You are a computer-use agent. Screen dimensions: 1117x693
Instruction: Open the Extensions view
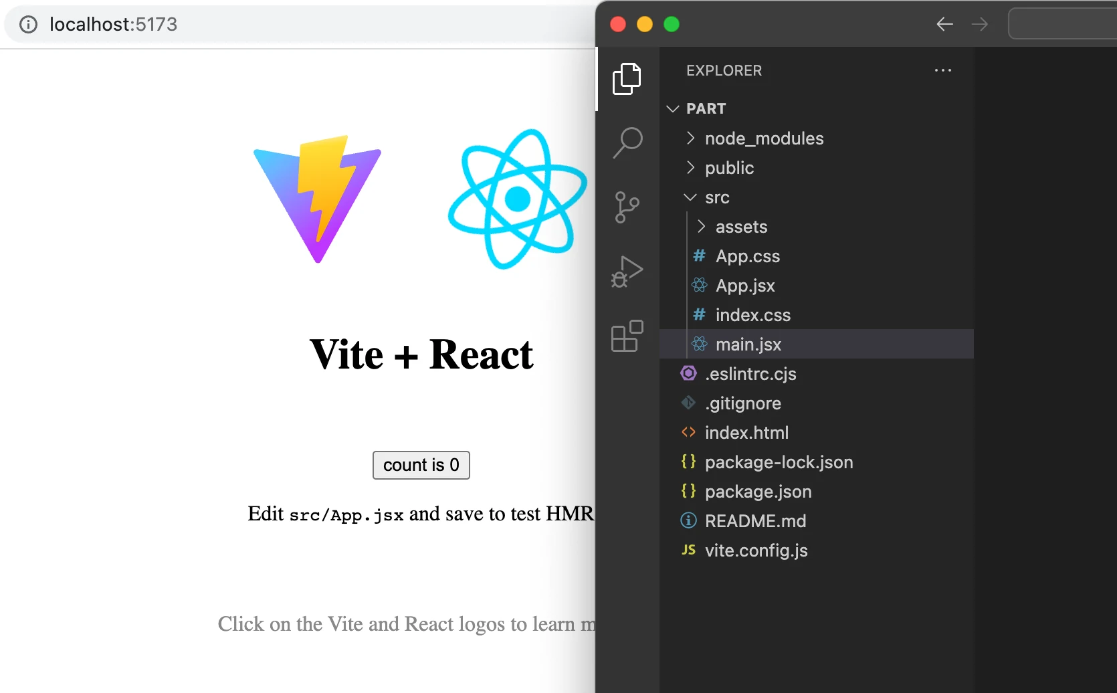click(x=627, y=336)
